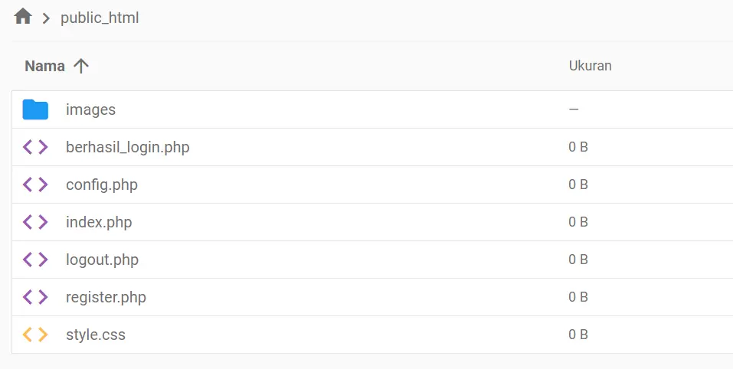The image size is (733, 369).
Task: Open the public_html breadcrumb link
Action: tap(100, 18)
